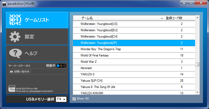Open the ゲームリスト tab
Screen dimensions: 209x109
tap(37, 20)
